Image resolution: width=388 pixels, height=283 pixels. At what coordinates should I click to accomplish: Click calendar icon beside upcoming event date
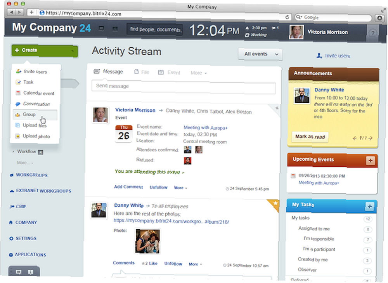coord(293,176)
